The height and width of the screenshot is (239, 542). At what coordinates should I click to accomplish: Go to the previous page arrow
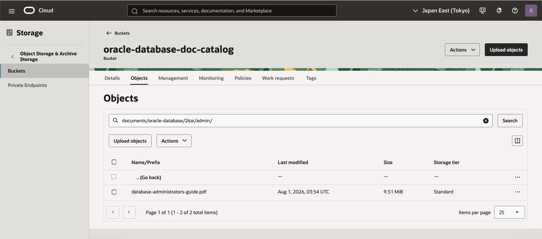point(113,212)
